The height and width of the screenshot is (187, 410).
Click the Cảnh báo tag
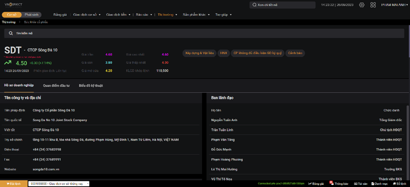pyautogui.click(x=295, y=53)
